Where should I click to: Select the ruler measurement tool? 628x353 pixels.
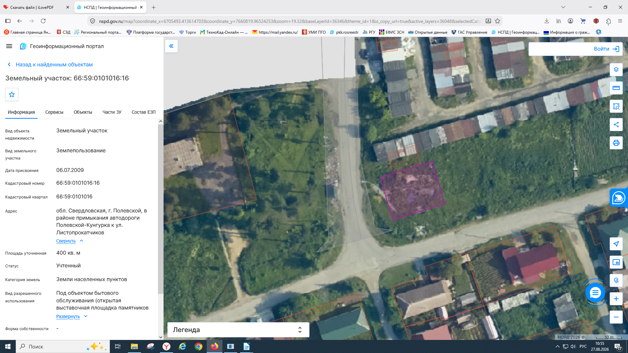(616, 88)
